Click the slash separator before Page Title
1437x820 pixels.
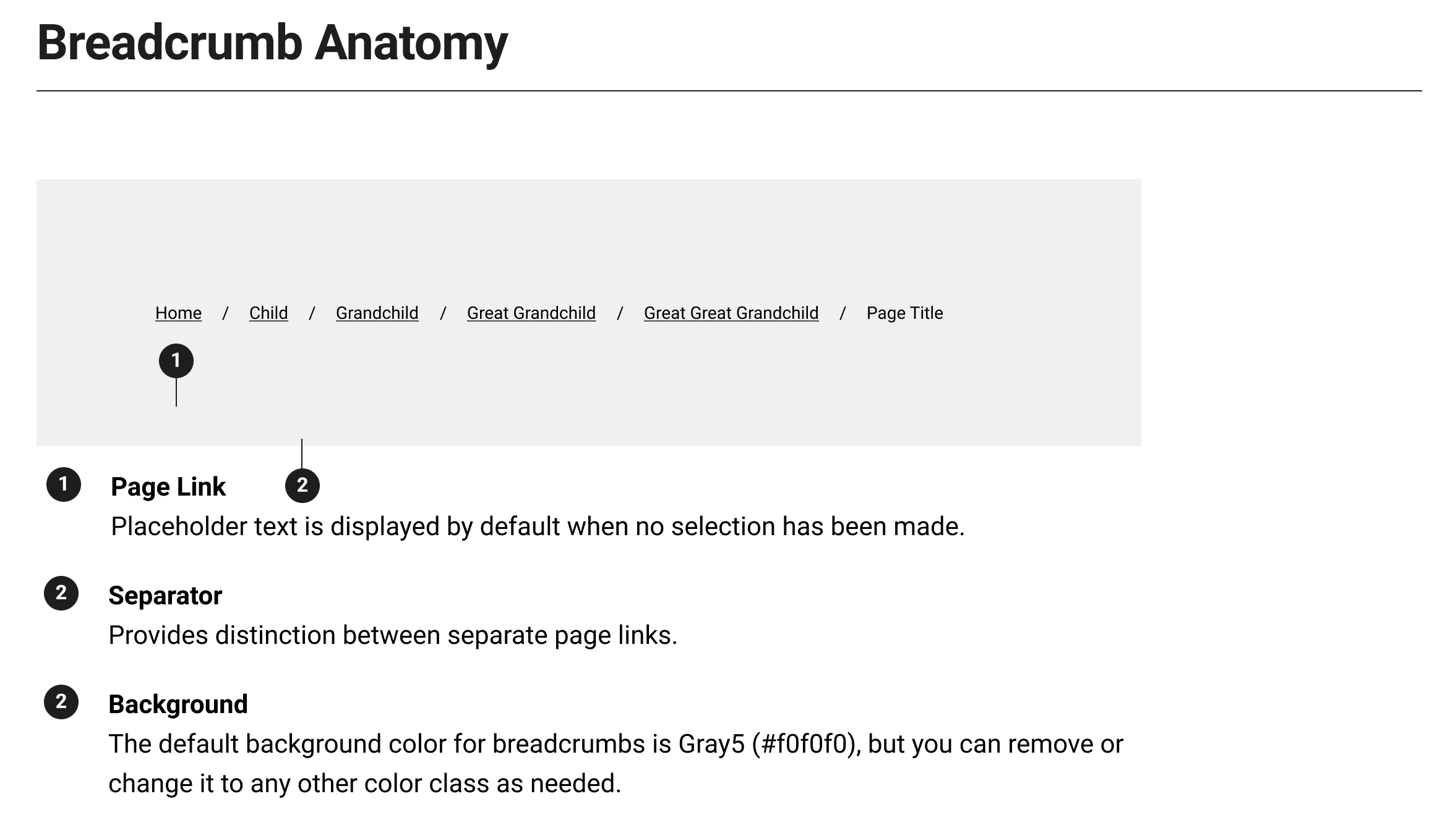pyautogui.click(x=843, y=313)
